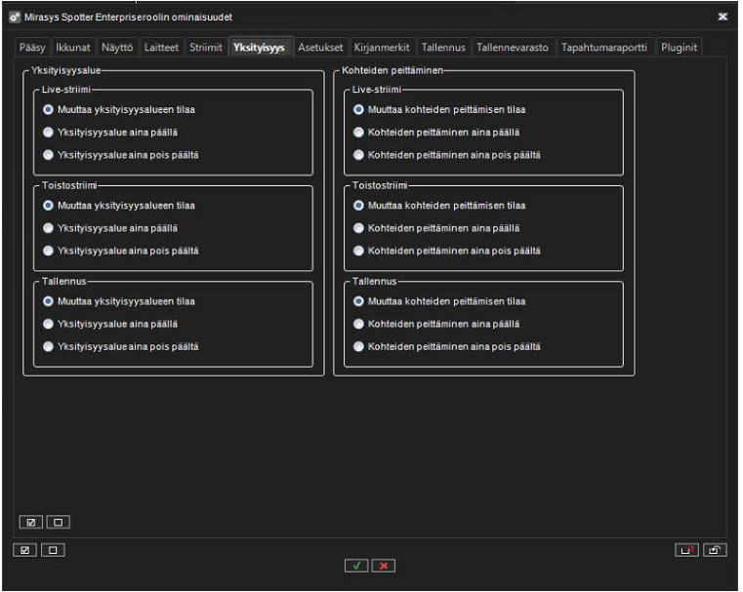Click the bottom-right rightmost copy icon
This screenshot has width=743, height=592.
click(x=716, y=551)
